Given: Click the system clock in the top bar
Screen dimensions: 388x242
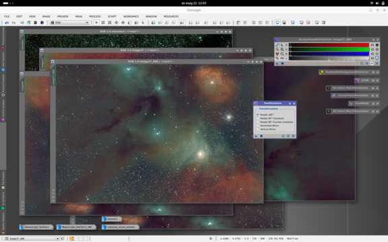Looking at the screenshot, I should tap(194, 3).
